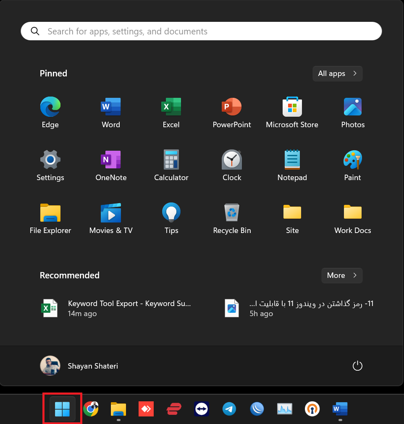404x424 pixels.
Task: Open Google Chrome from the taskbar
Action: tap(91, 409)
